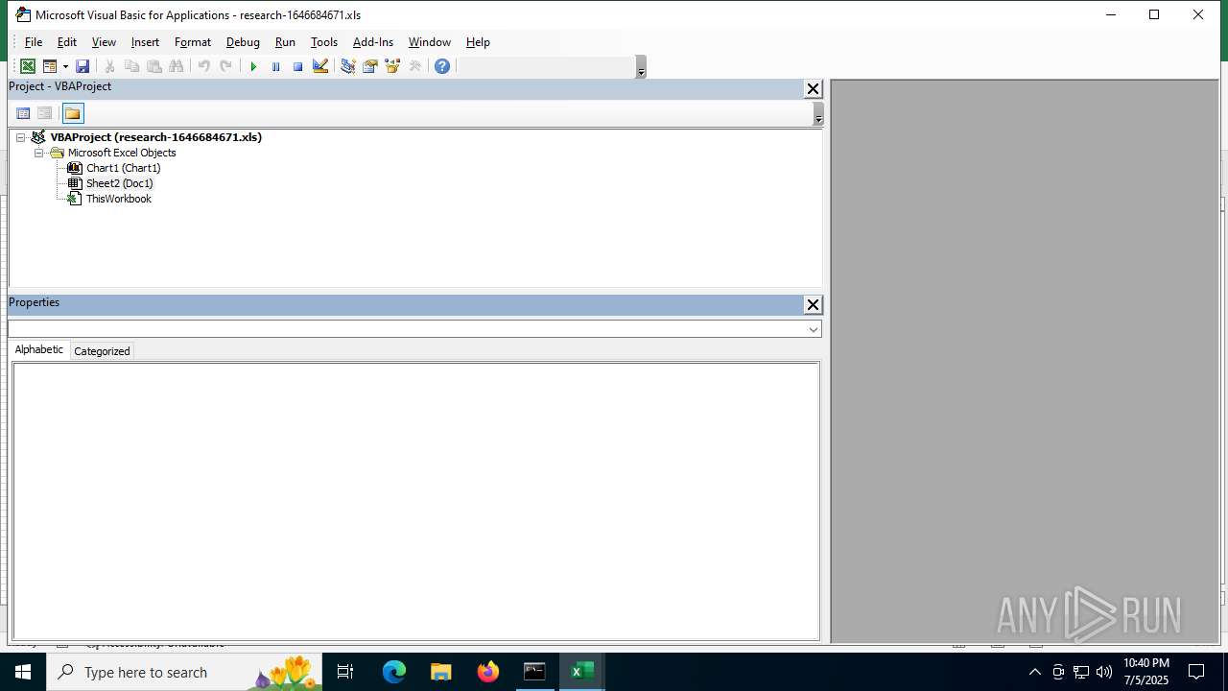
Task: Open the Help menu
Action: (x=478, y=42)
